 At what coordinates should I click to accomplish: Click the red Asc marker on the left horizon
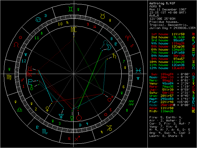(x=29, y=74)
